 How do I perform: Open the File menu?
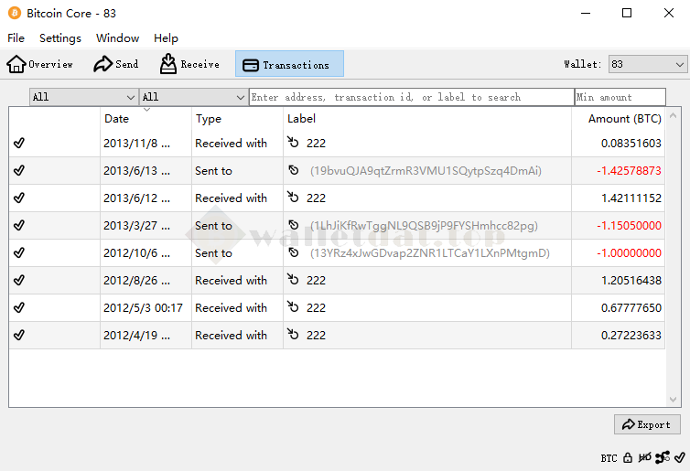[x=16, y=38]
